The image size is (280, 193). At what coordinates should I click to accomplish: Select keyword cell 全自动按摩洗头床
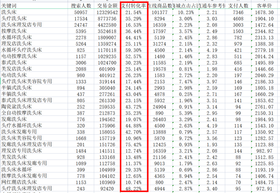(x=22, y=113)
